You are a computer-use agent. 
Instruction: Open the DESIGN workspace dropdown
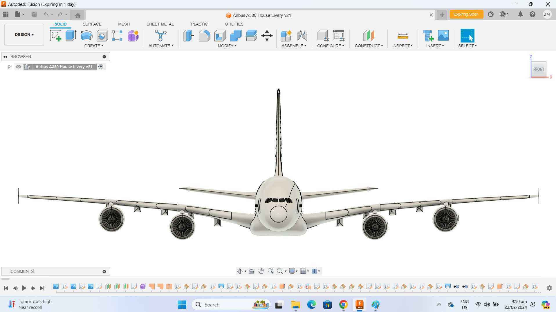pos(24,35)
